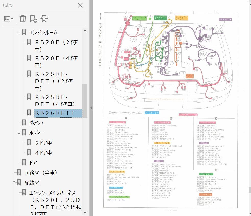Click bookmarks panel scrollbar up arrow
The height and width of the screenshot is (216, 251).
(85, 31)
